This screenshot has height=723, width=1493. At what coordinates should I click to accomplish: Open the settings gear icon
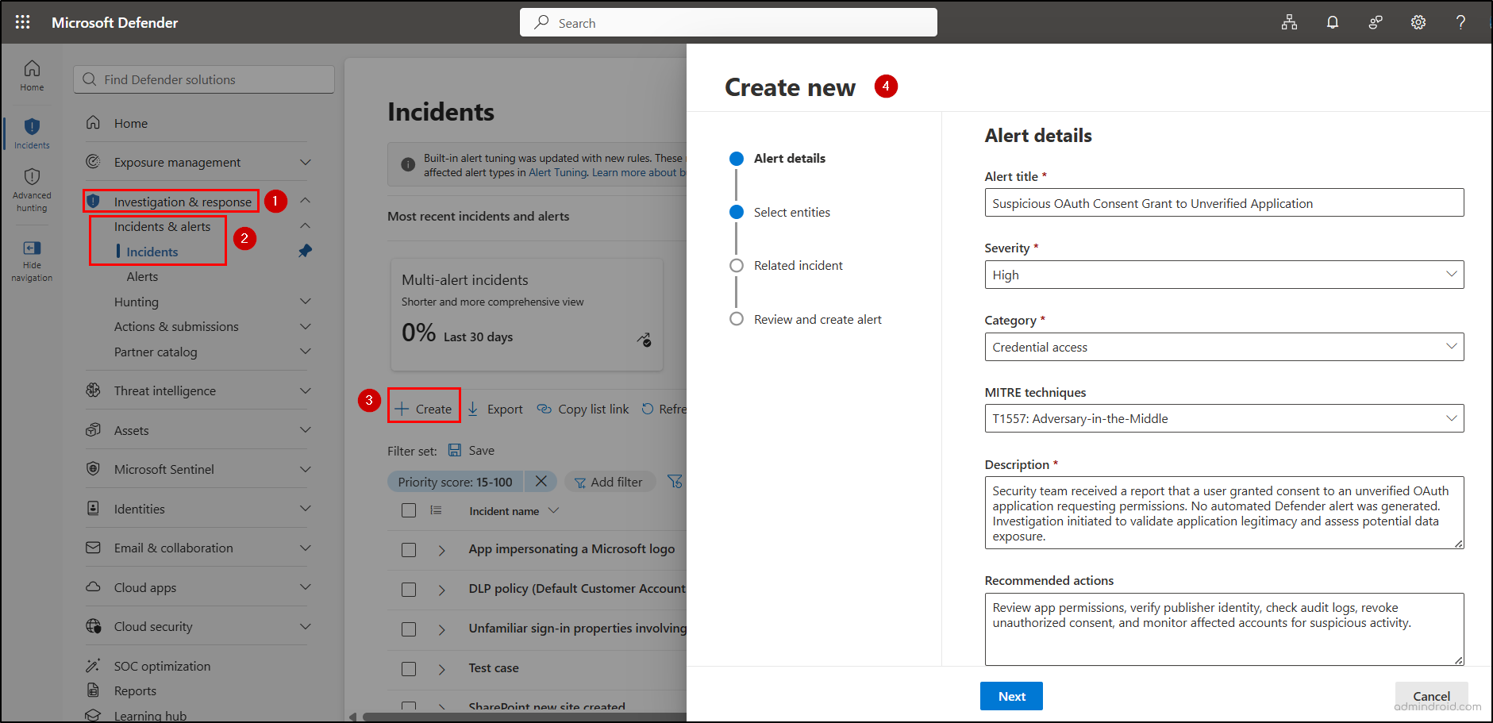coord(1418,22)
